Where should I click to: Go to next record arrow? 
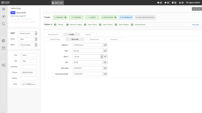[x=199, y=9]
